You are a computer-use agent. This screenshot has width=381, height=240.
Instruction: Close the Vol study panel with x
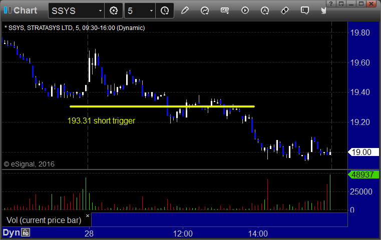[88, 215]
